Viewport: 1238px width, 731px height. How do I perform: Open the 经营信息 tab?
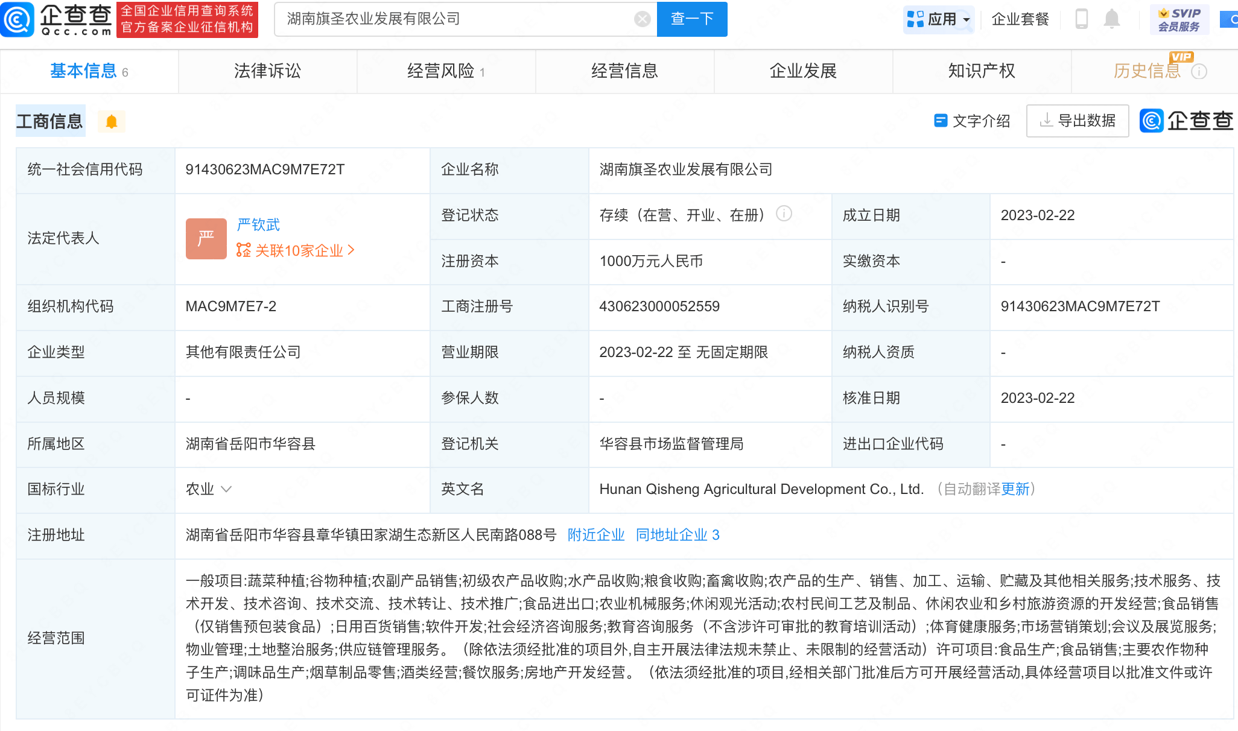(x=624, y=71)
